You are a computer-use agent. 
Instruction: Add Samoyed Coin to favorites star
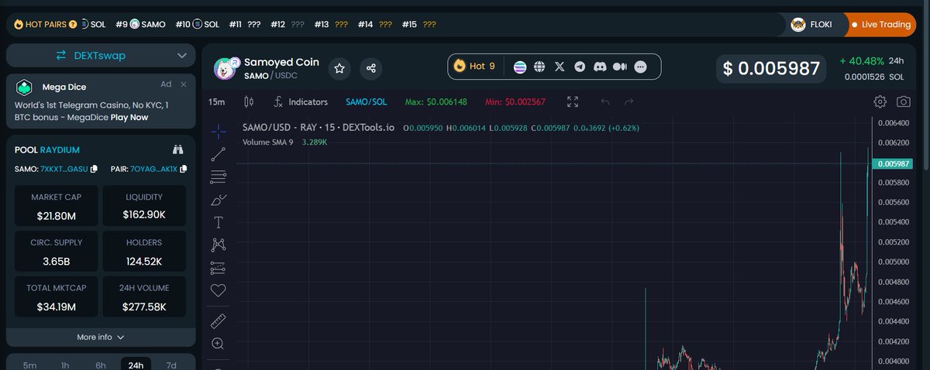339,68
